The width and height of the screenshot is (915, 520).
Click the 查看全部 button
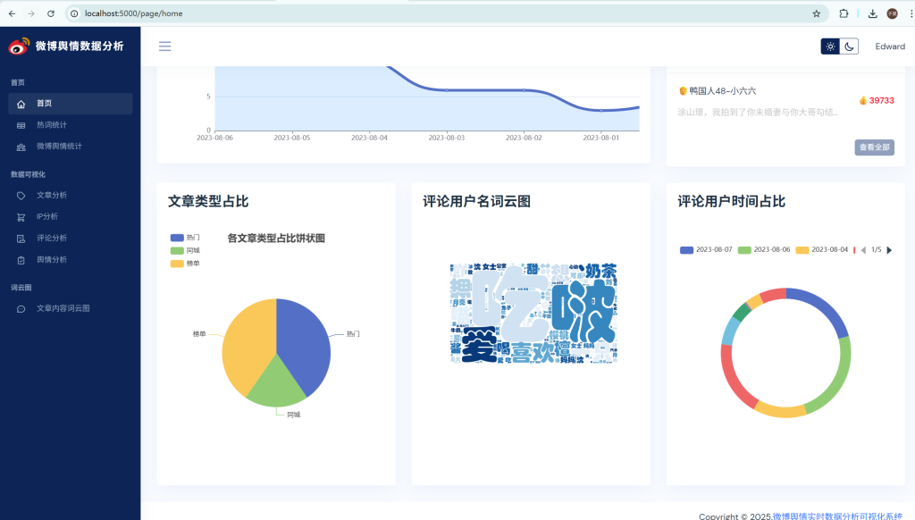click(x=874, y=147)
